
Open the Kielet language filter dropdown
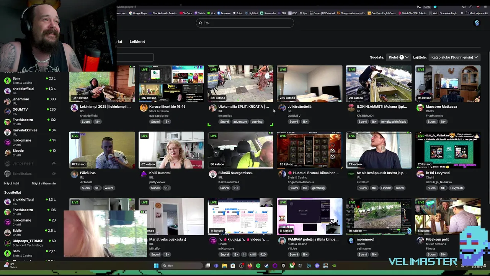click(398, 57)
